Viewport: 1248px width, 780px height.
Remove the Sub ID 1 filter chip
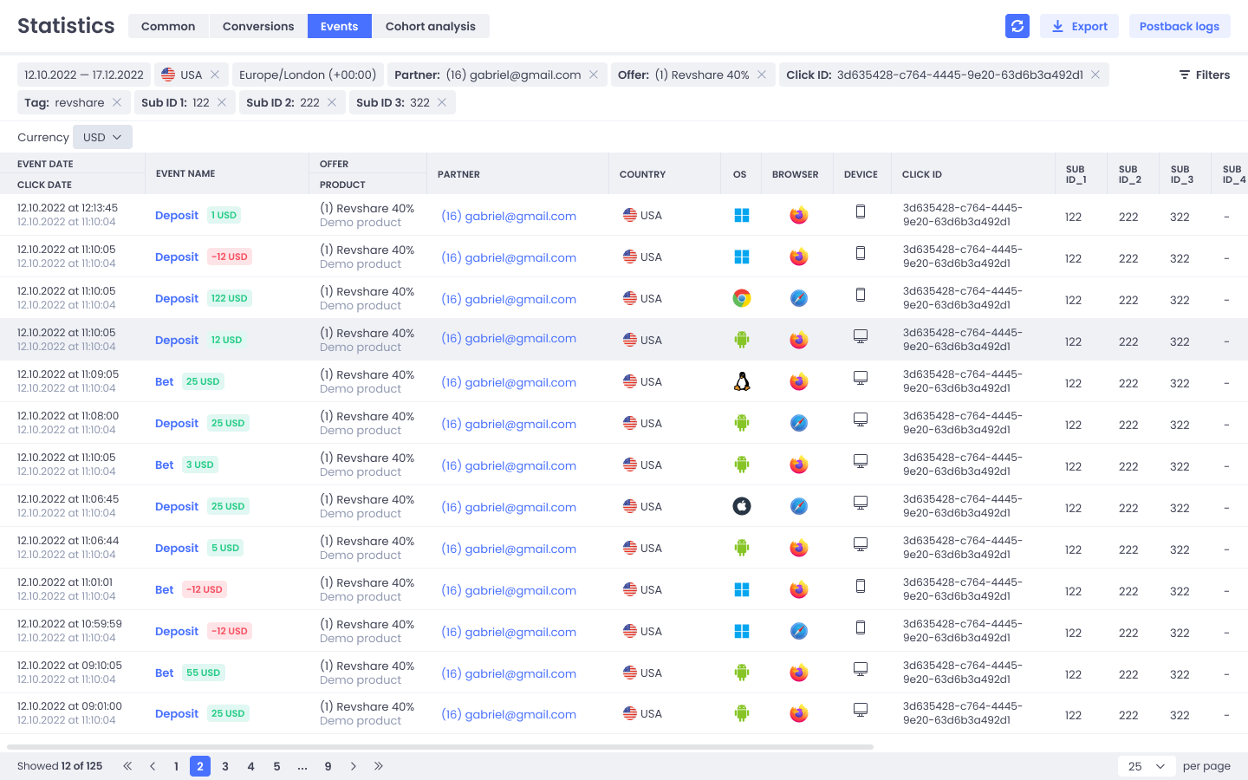click(x=222, y=102)
